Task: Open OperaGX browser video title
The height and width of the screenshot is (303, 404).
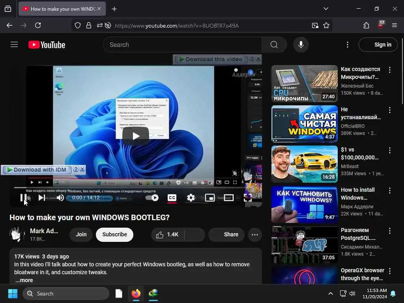Action: click(x=362, y=274)
